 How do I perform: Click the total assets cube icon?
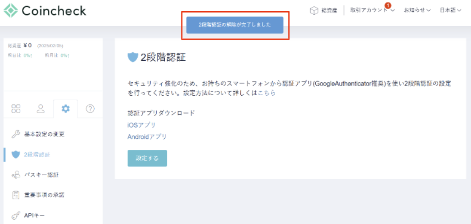click(314, 10)
